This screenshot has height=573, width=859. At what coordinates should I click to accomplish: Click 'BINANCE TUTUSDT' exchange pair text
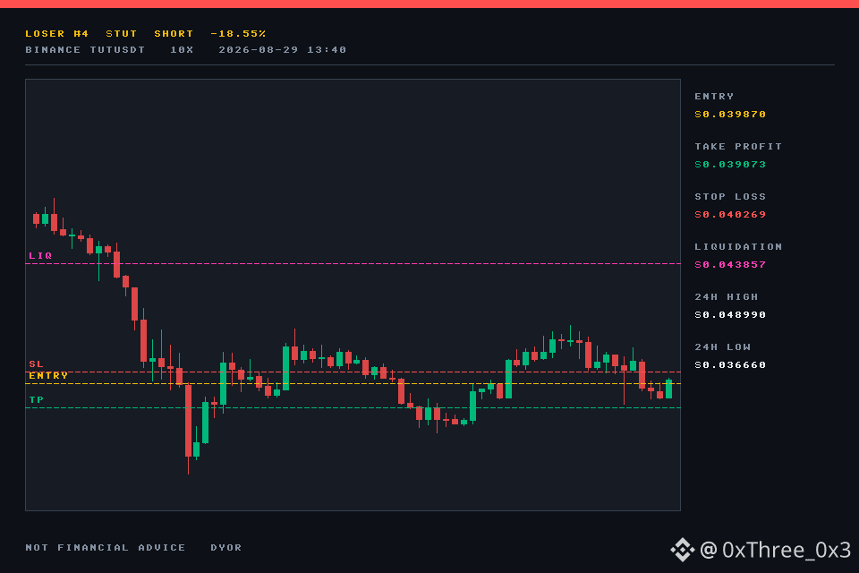click(x=86, y=50)
